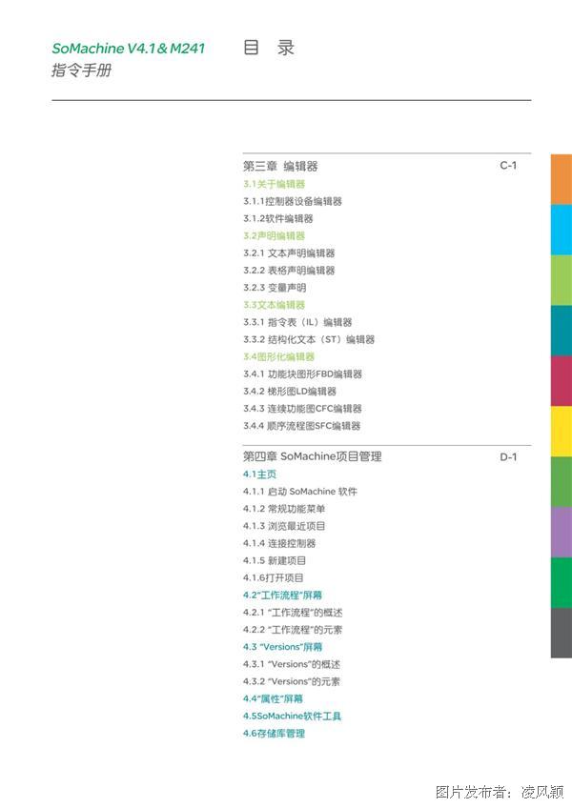The image size is (572, 808).
Task: Select '3.4.2 梯形图LD编辑器' entry
Action: point(290,391)
